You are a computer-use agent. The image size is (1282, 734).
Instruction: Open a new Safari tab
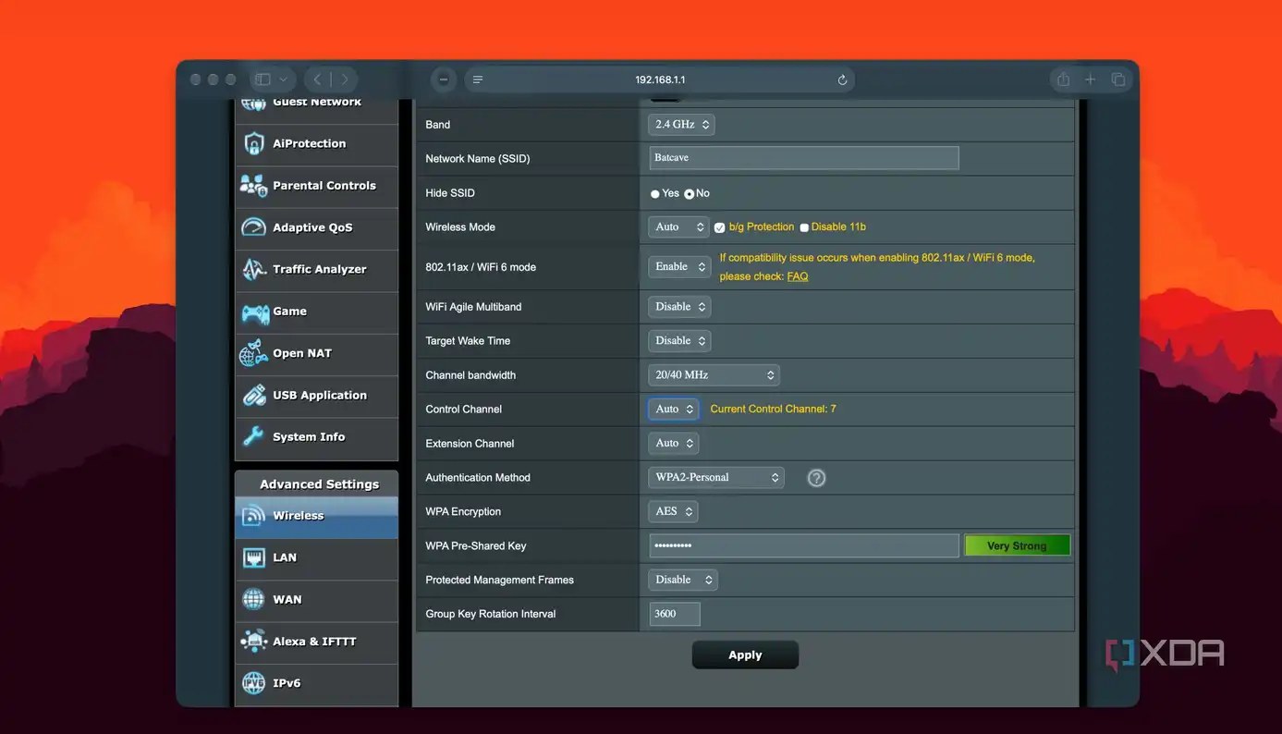click(1091, 80)
